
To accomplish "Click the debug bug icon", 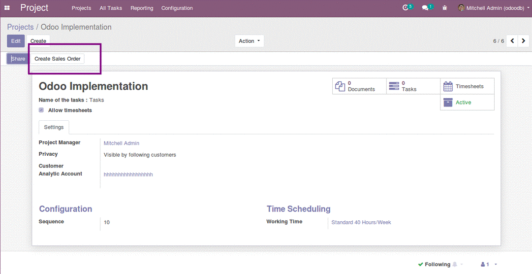I will pos(444,8).
